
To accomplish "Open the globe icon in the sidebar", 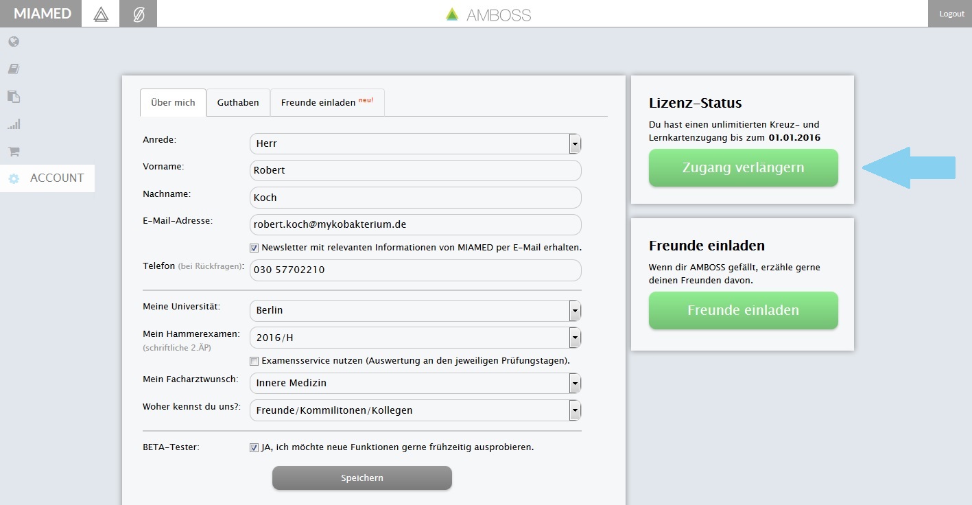I will (x=14, y=42).
